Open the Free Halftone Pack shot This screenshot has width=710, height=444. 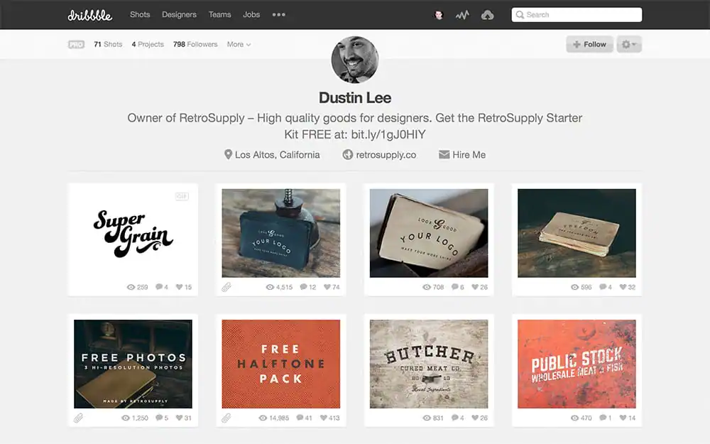(x=280, y=364)
